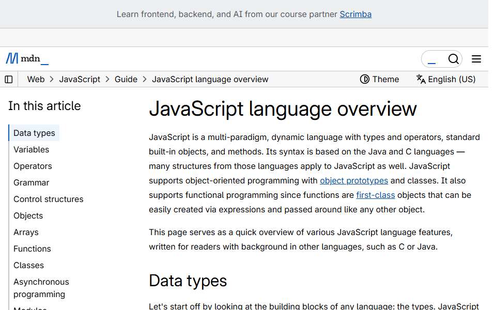
Task: Go to JavaScript breadcrumb
Action: (80, 79)
